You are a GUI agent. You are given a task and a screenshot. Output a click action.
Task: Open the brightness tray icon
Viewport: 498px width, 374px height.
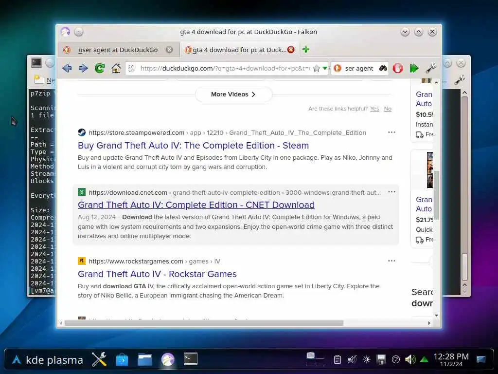pos(367,359)
